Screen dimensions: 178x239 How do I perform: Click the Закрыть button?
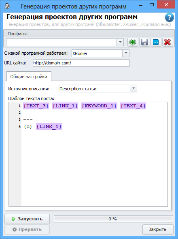pos(158,229)
